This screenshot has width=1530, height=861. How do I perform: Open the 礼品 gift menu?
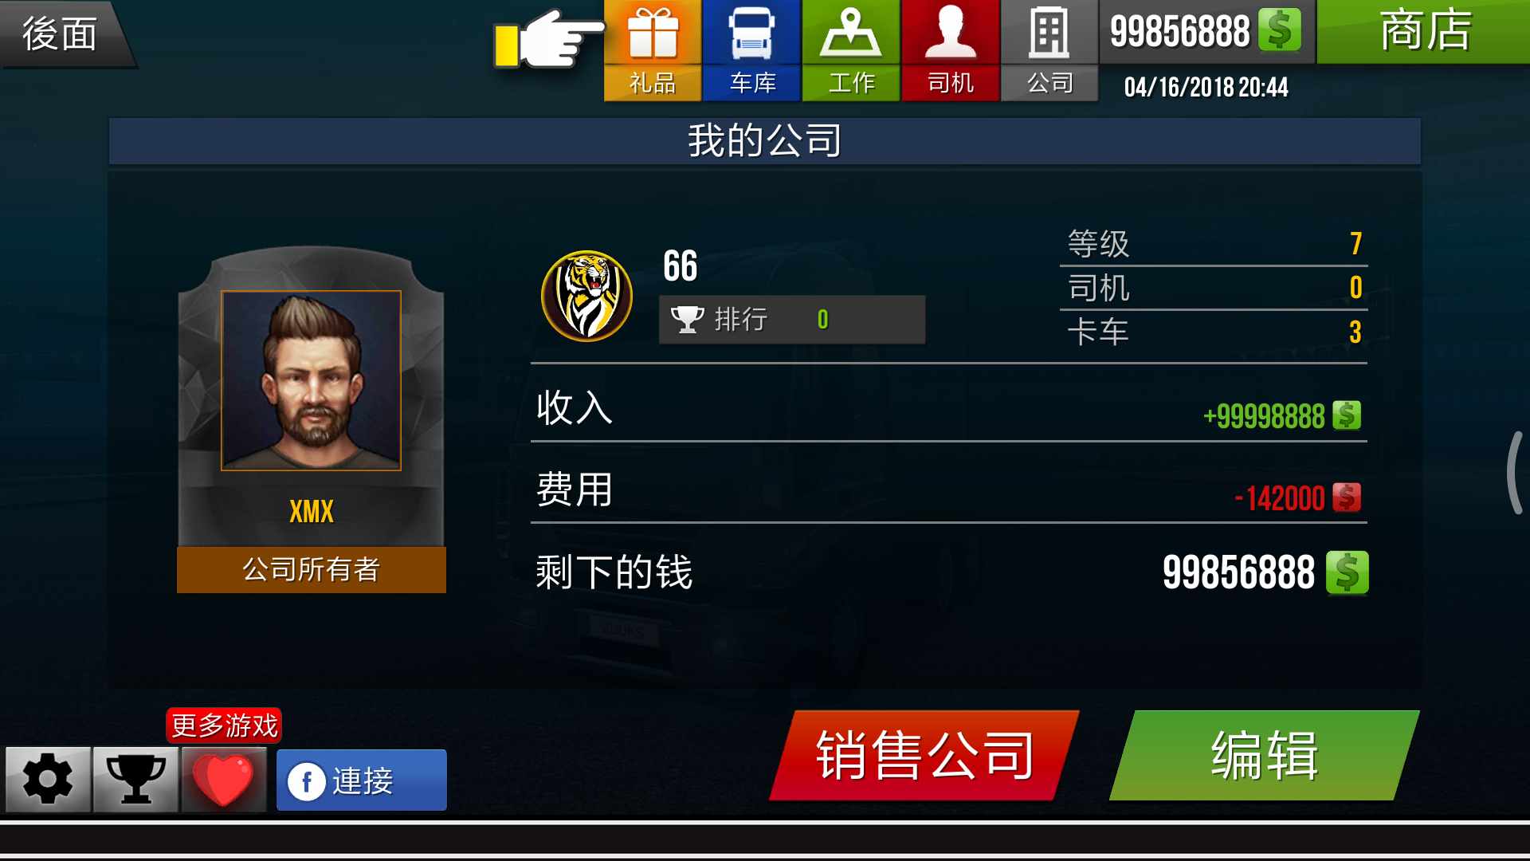(653, 50)
